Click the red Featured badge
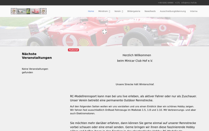Viewport: 209px width, 131px height. (73, 50)
